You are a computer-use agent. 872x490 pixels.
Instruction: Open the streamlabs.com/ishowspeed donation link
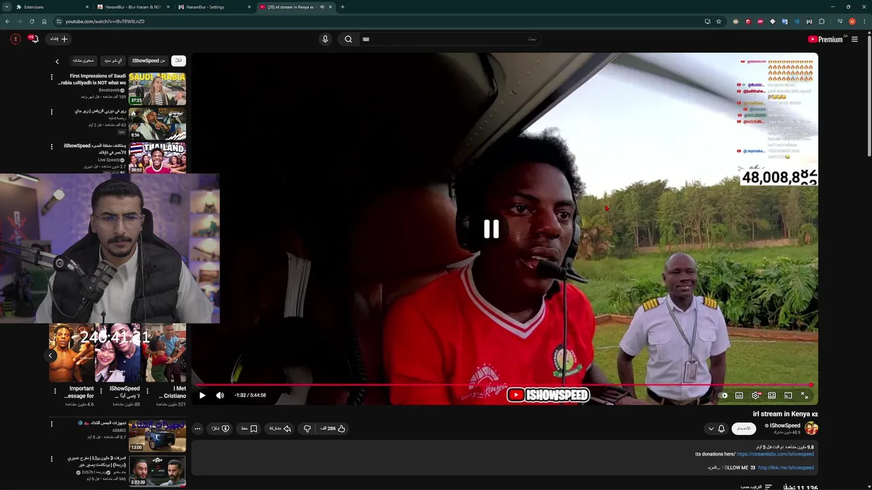[x=775, y=454]
